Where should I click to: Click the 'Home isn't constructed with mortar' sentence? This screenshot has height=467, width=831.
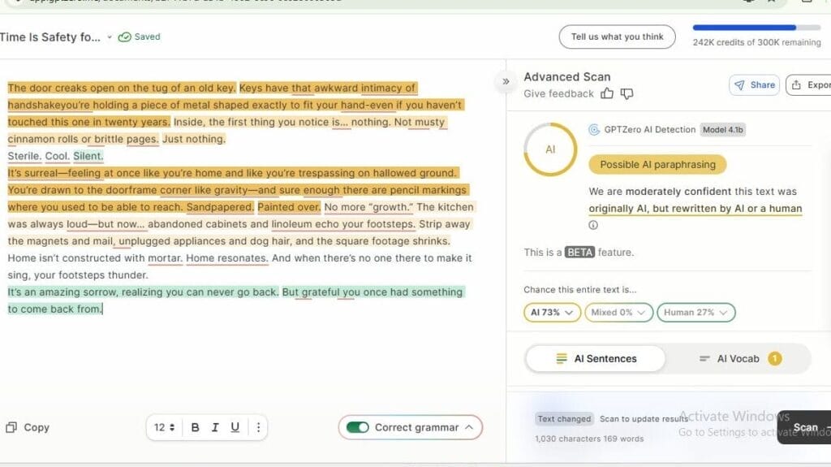(x=95, y=258)
